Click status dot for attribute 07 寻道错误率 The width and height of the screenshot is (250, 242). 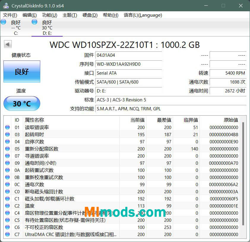[7, 156]
